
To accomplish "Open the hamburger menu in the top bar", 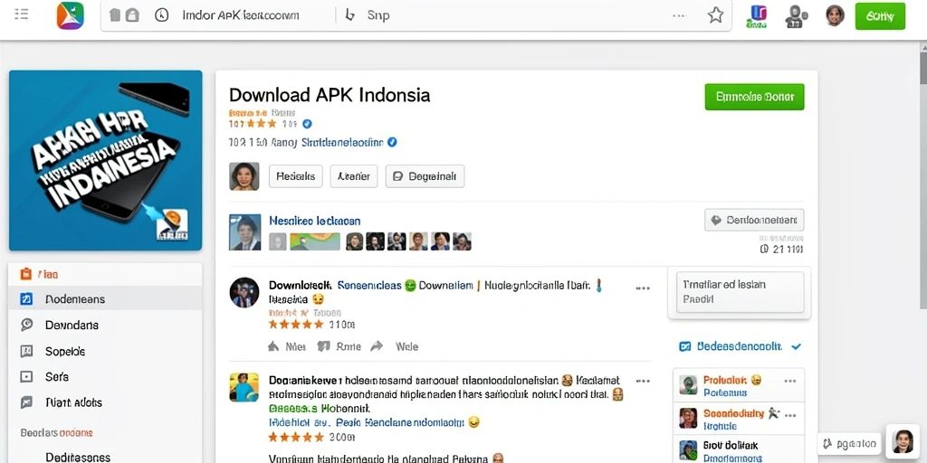I will tap(22, 14).
